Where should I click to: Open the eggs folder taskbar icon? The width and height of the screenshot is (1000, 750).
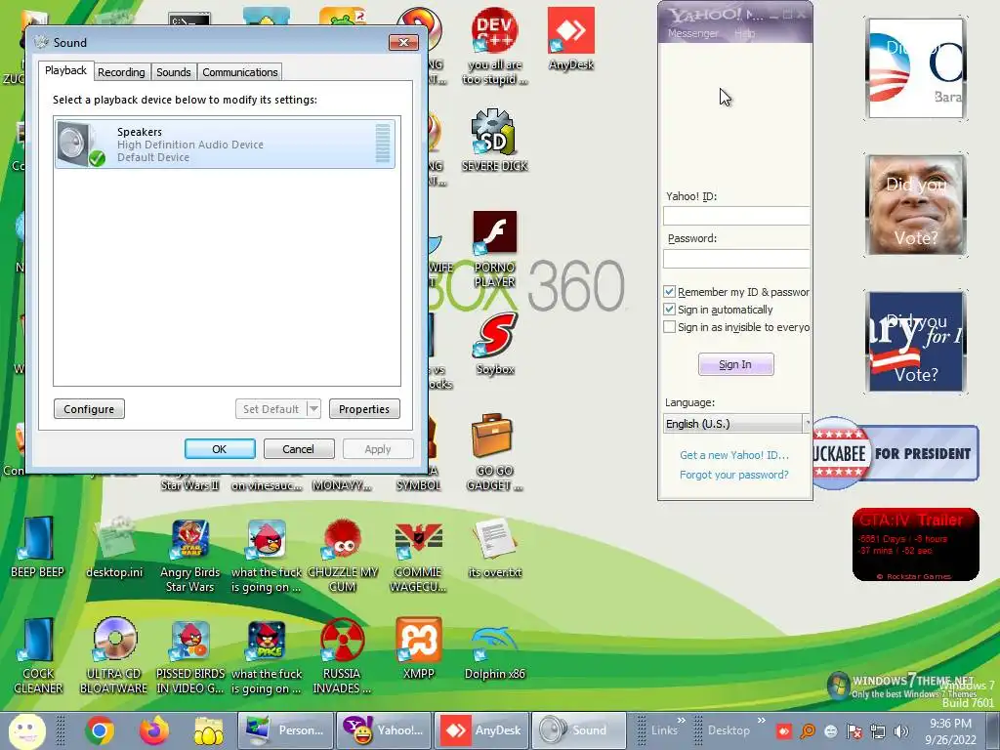(x=209, y=730)
